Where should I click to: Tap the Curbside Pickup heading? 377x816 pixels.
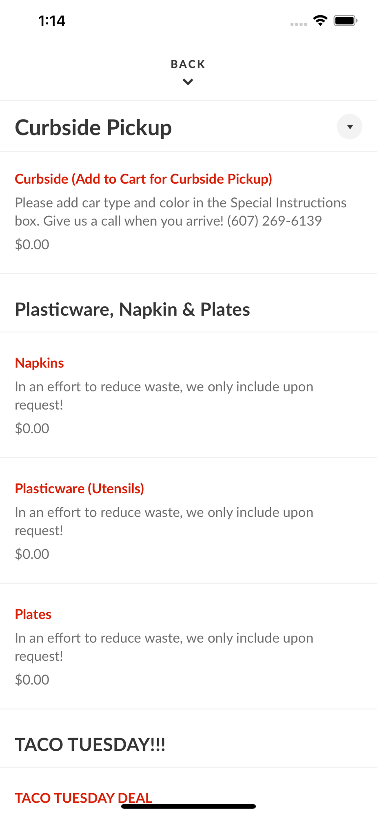coord(93,127)
